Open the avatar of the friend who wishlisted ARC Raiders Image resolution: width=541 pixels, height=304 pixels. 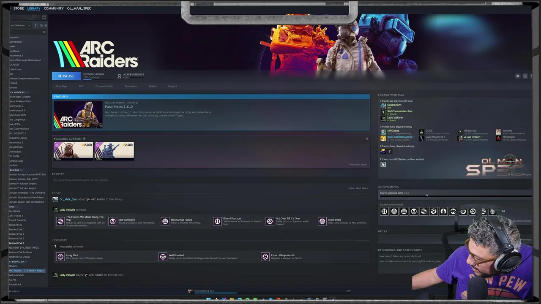click(383, 165)
